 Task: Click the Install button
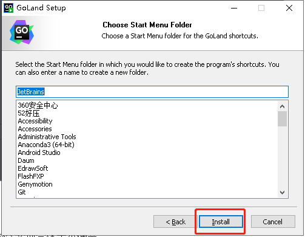(221, 222)
